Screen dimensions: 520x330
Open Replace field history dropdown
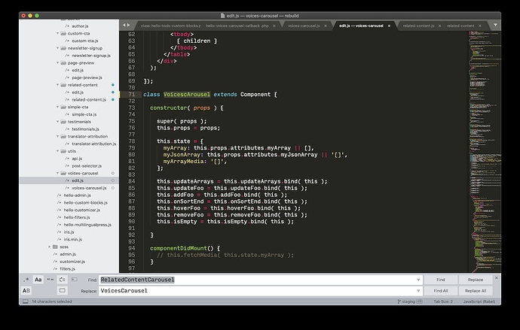click(x=418, y=291)
